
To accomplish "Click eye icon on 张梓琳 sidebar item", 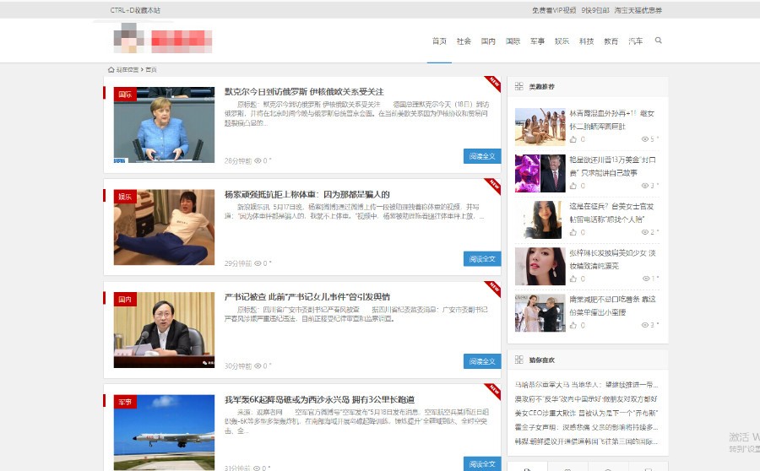I will coord(646,279).
